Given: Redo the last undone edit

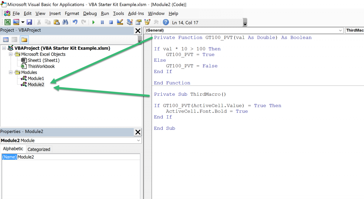Looking at the screenshot, I should coord(84,22).
